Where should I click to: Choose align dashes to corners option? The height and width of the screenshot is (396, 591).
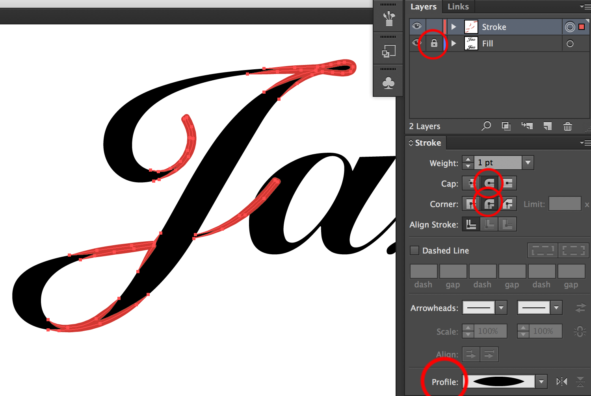tap(573, 250)
